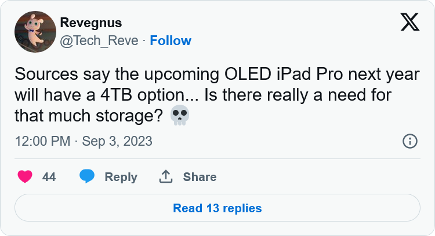The image size is (435, 236).
Task: Click the share arrow icon
Action: (166, 176)
